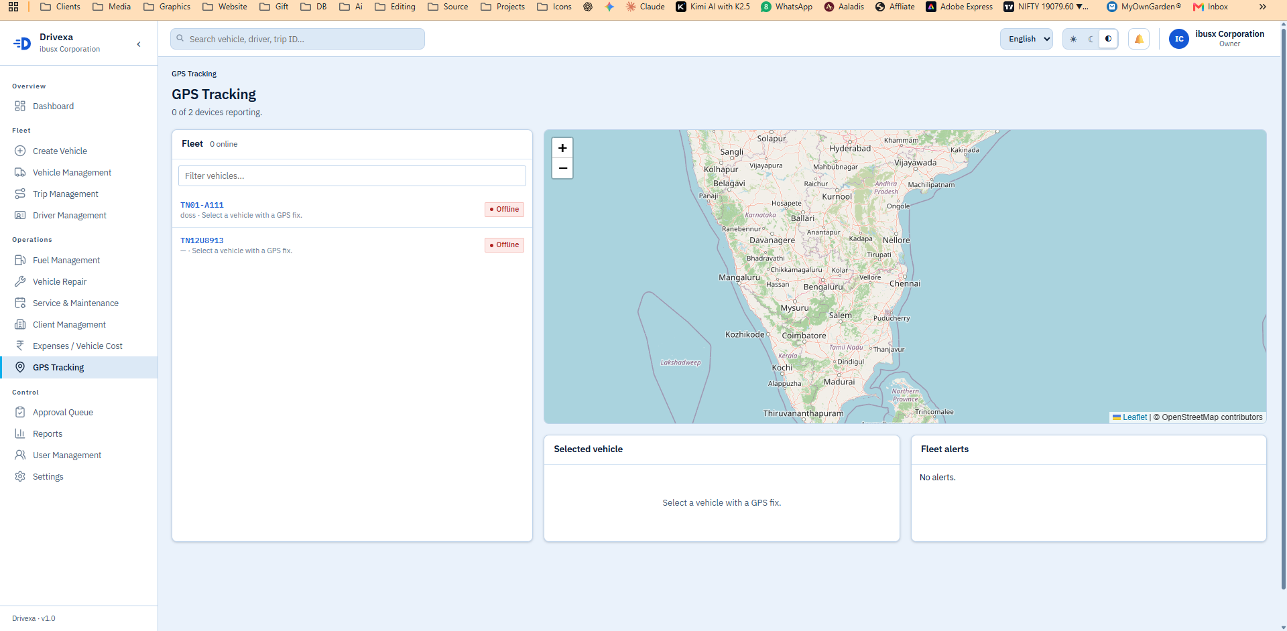Viewport: 1287px width, 631px height.
Task: Open ibusx Corporation Owner account menu
Action: 1217,39
